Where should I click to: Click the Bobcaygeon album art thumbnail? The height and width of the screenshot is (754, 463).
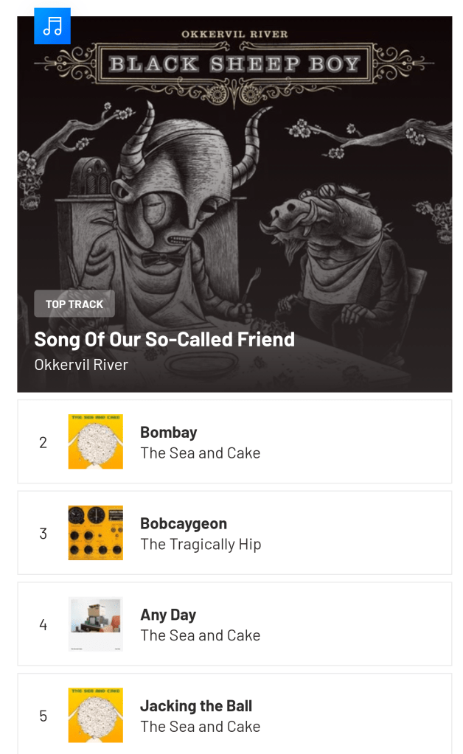coord(96,533)
